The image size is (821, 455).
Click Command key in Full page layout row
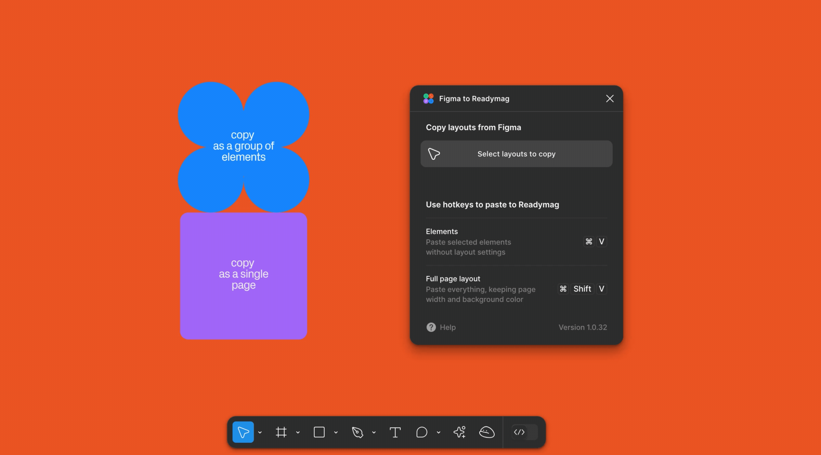pos(563,289)
